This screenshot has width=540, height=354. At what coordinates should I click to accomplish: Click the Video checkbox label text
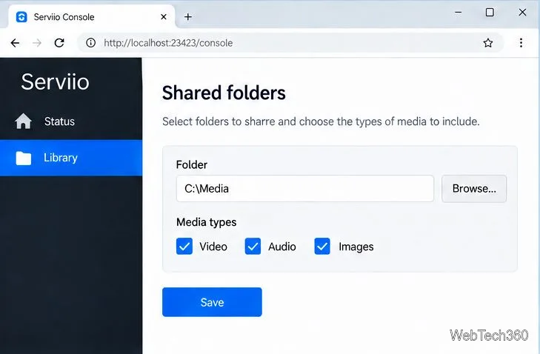(213, 247)
